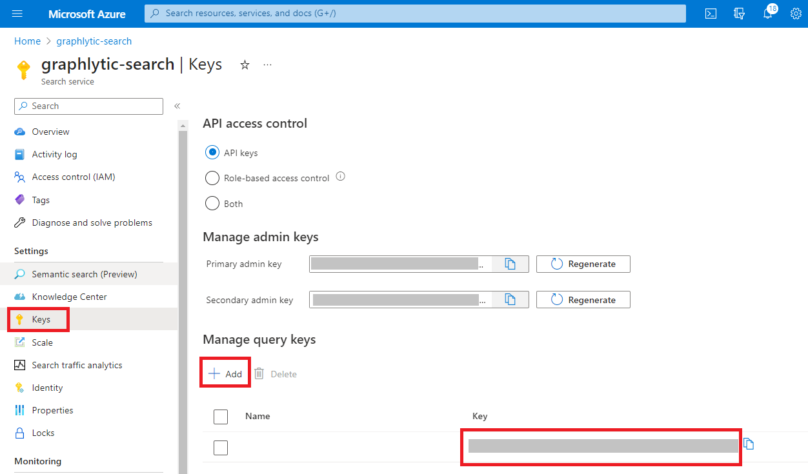Open the notifications bell
The image size is (808, 474).
point(767,14)
